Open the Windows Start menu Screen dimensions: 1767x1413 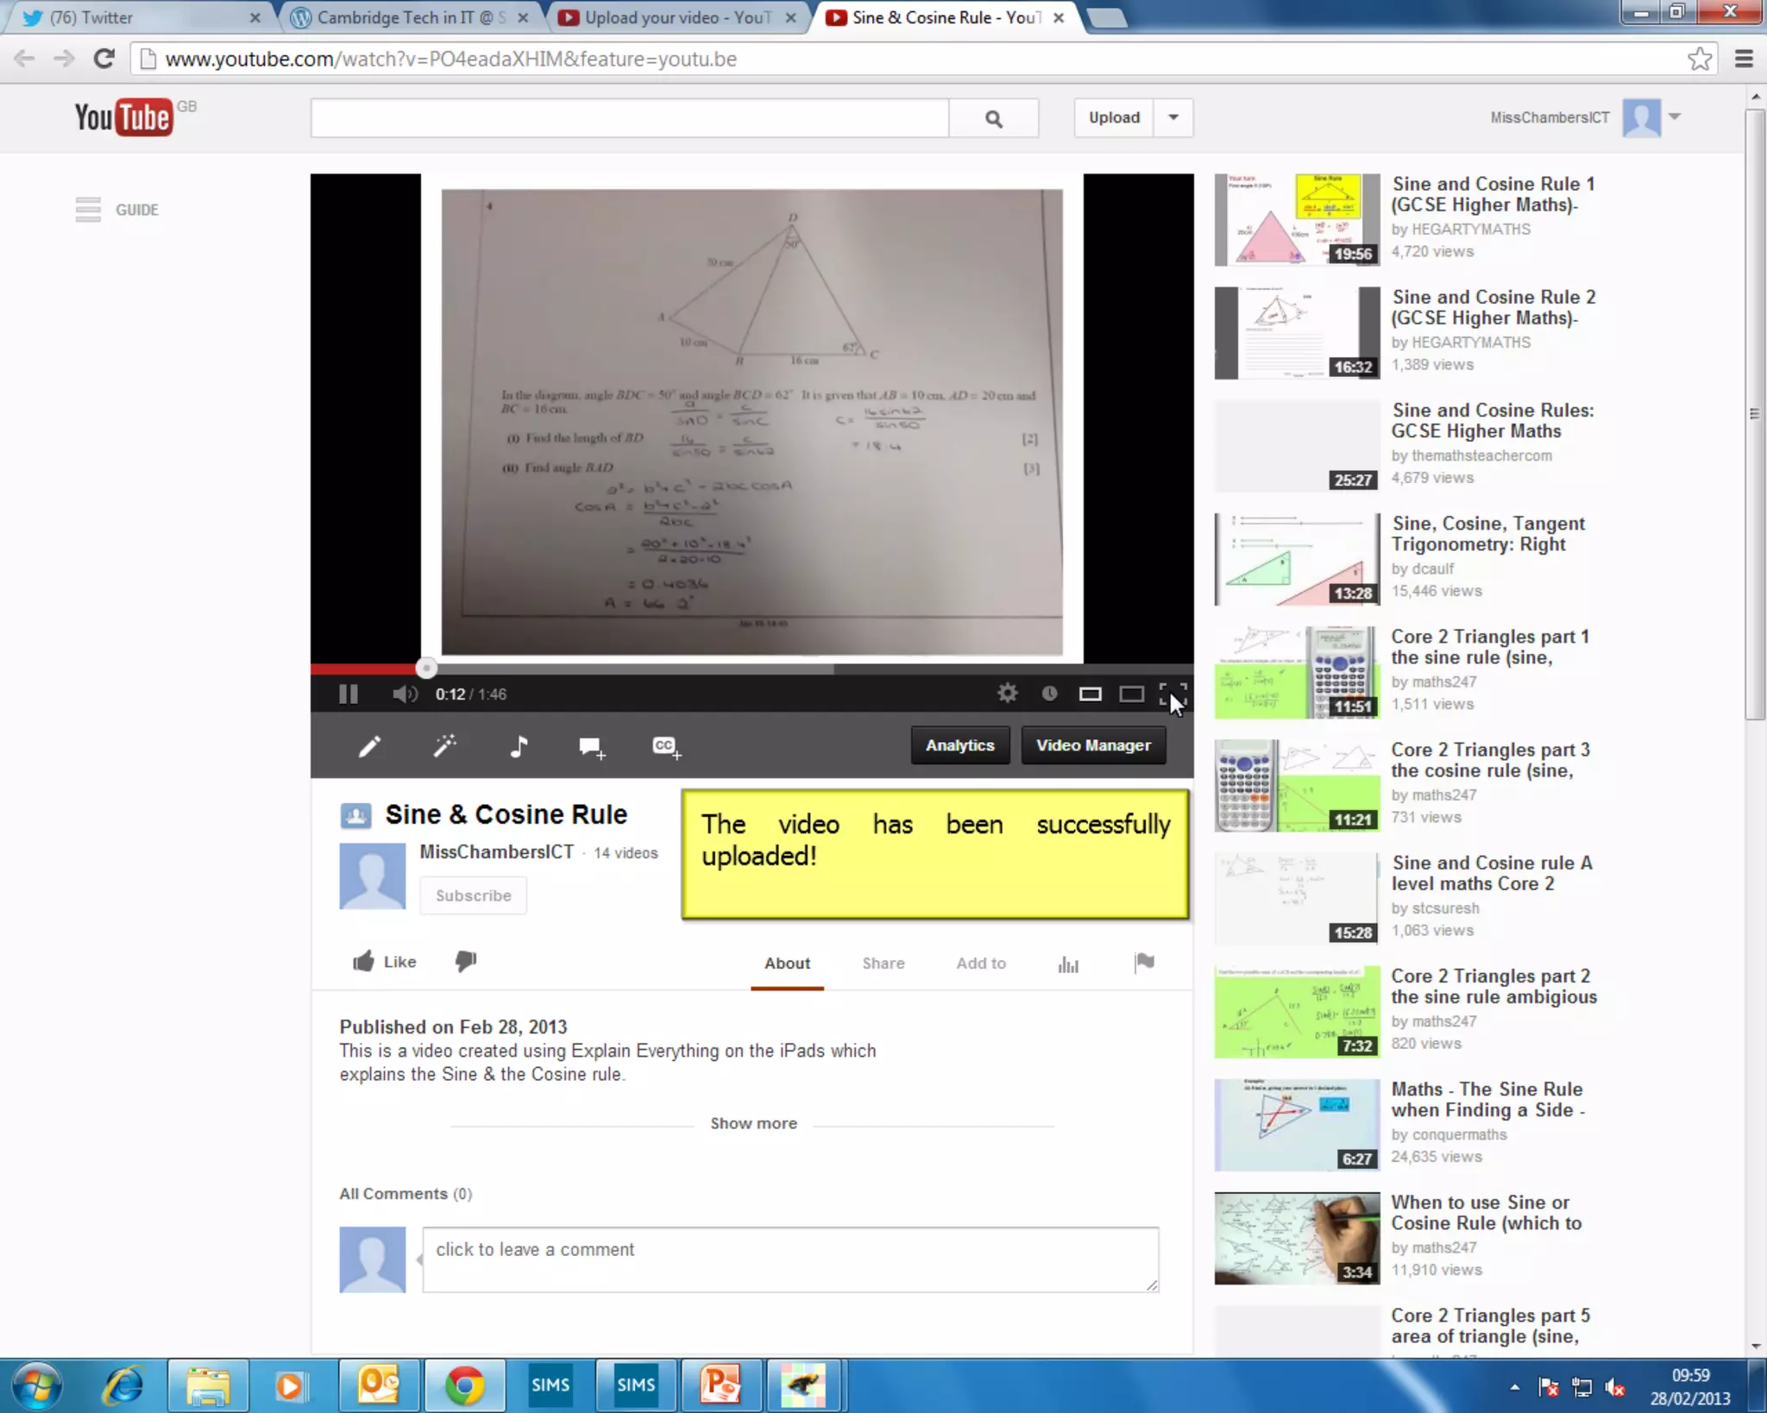click(x=36, y=1385)
